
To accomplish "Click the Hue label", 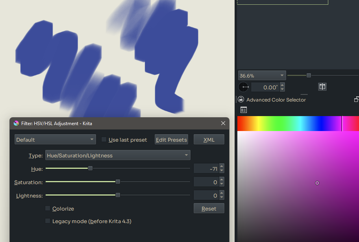I will 37,169.
